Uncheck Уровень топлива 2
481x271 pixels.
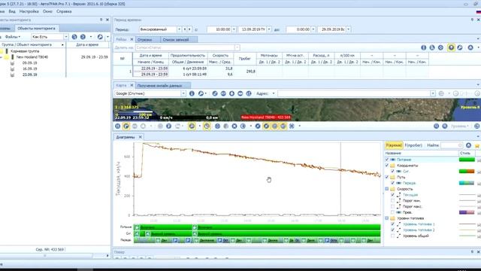[x=392, y=230]
